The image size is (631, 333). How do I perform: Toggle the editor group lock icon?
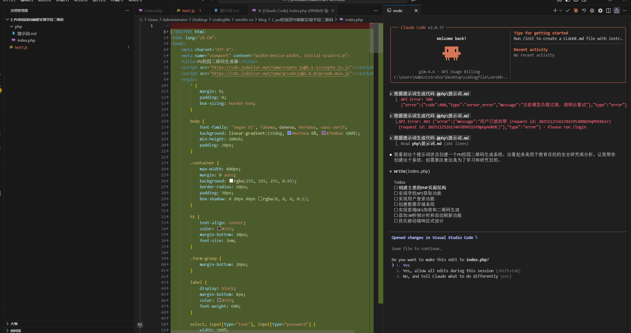(617, 11)
